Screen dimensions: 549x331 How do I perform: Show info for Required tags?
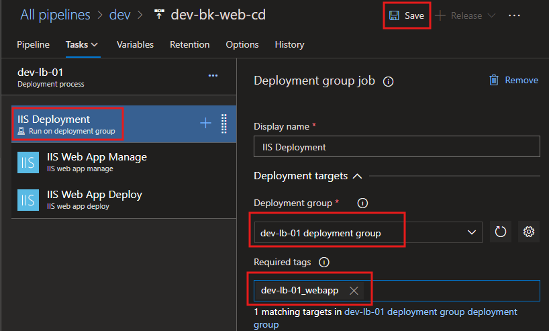(x=324, y=263)
